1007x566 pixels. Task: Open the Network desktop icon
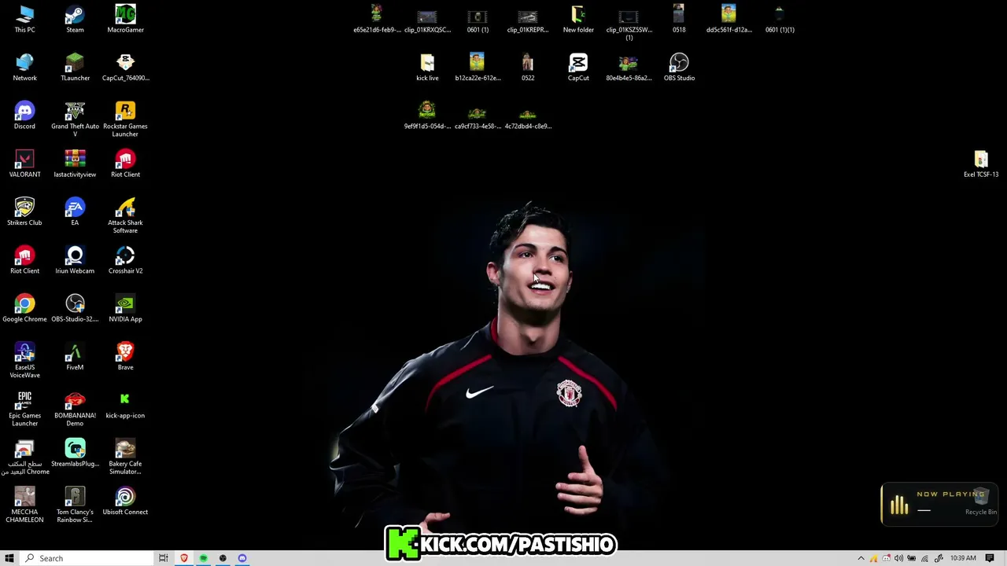tap(24, 67)
